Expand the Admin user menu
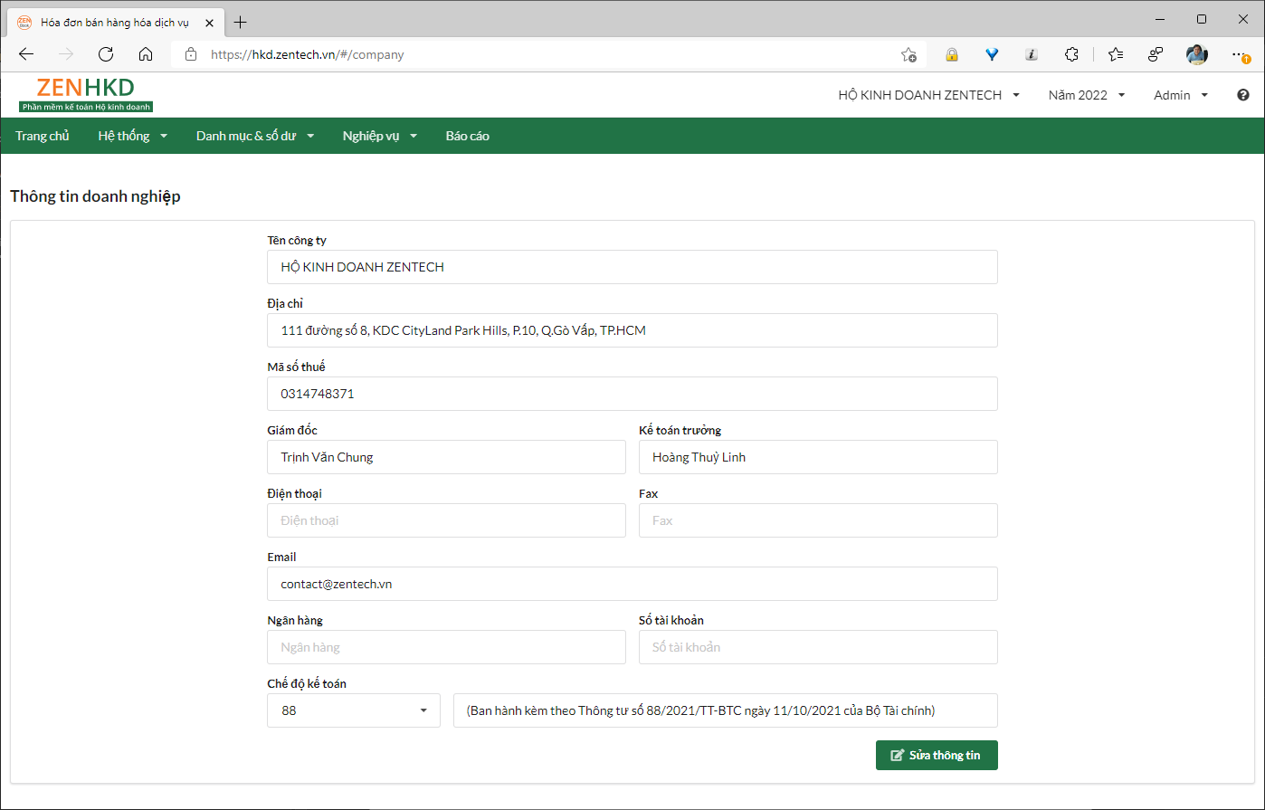 tap(1181, 95)
